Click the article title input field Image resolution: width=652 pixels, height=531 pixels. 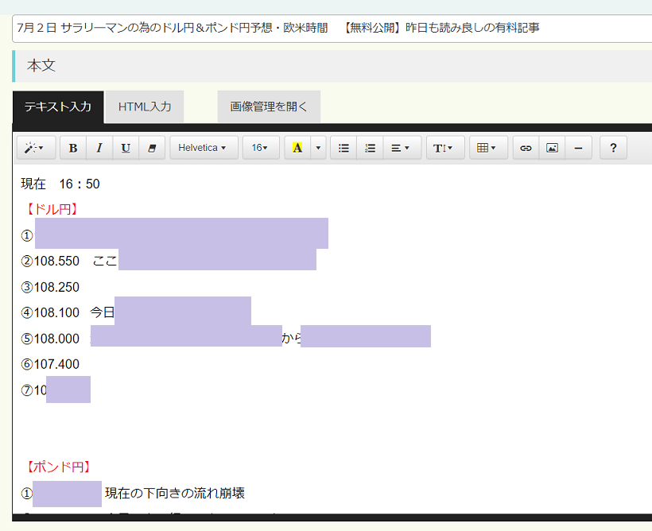click(332, 29)
